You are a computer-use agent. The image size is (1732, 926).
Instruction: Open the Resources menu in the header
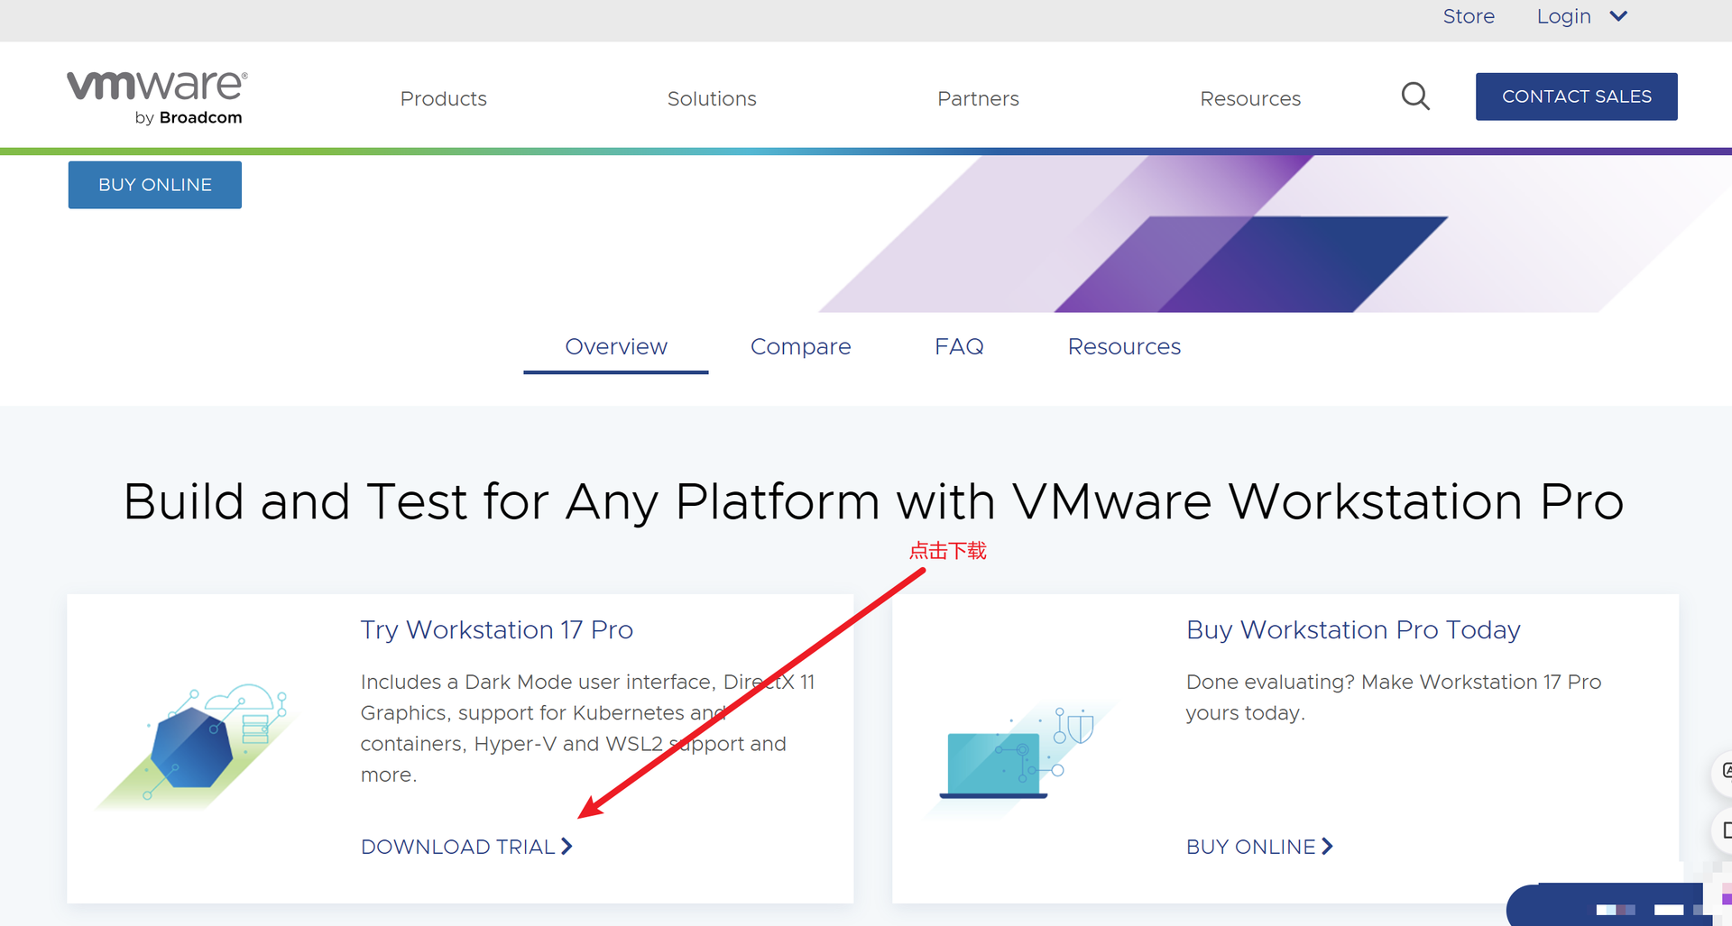tap(1250, 98)
